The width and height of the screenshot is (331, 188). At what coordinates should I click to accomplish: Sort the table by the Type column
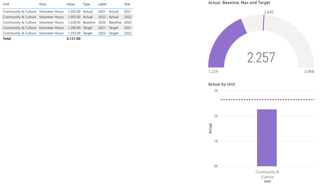[x=87, y=4]
